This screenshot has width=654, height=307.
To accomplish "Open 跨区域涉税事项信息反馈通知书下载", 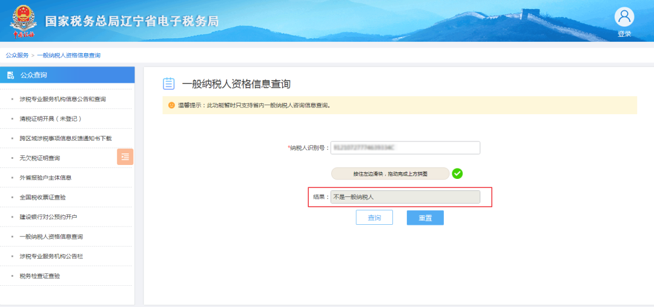I will tap(65, 138).
